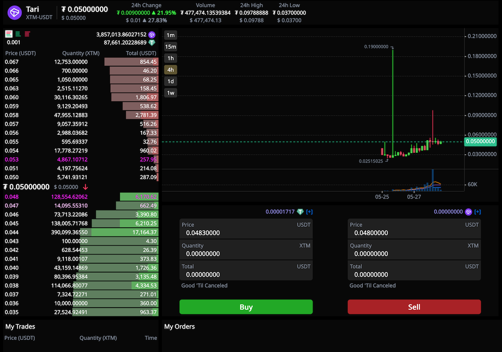Show only buy orders in order book

tap(18, 34)
